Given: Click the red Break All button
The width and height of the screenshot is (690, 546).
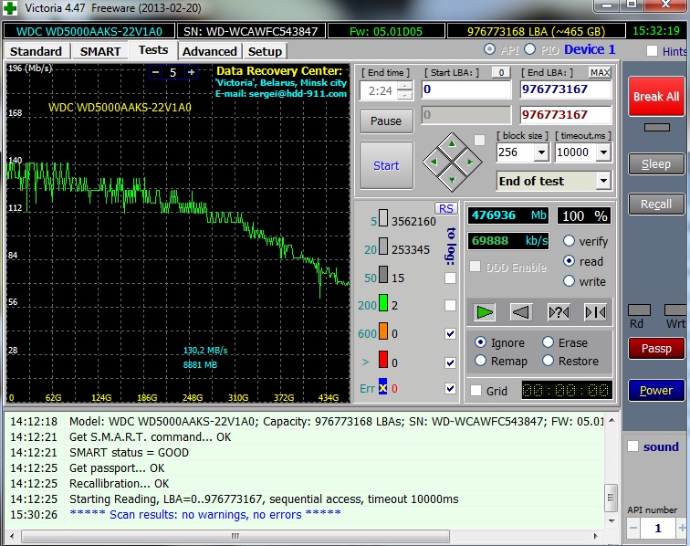Looking at the screenshot, I should pos(655,97).
